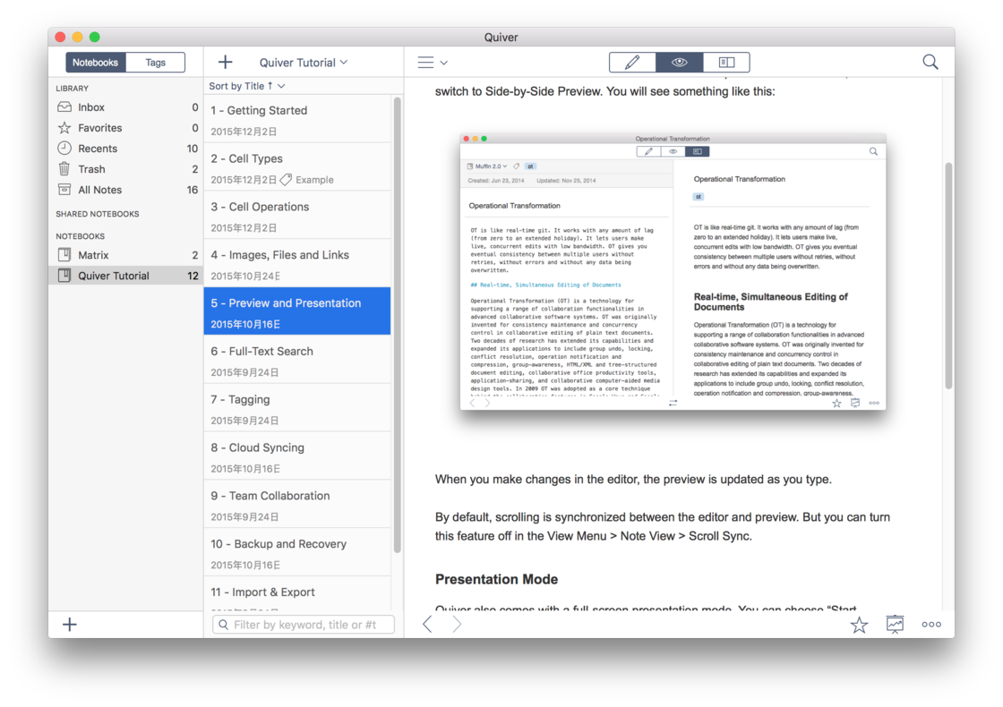Open the Quiver Tutorial notebook dropdown
Image resolution: width=1003 pixels, height=707 pixels.
pos(304,62)
